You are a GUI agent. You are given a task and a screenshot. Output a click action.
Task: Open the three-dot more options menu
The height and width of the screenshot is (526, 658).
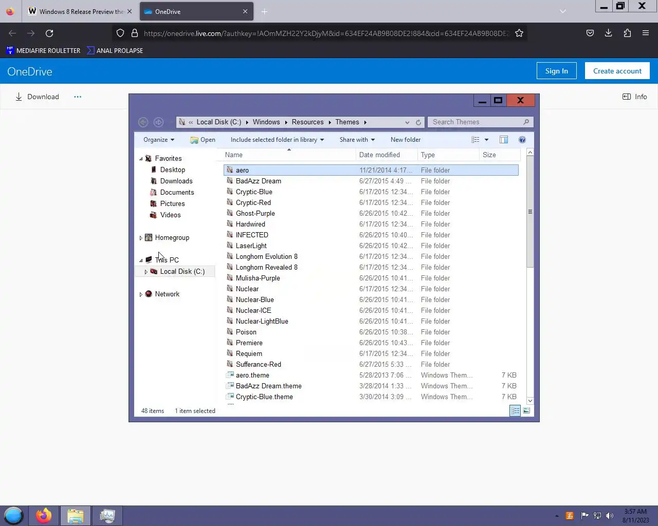[78, 97]
